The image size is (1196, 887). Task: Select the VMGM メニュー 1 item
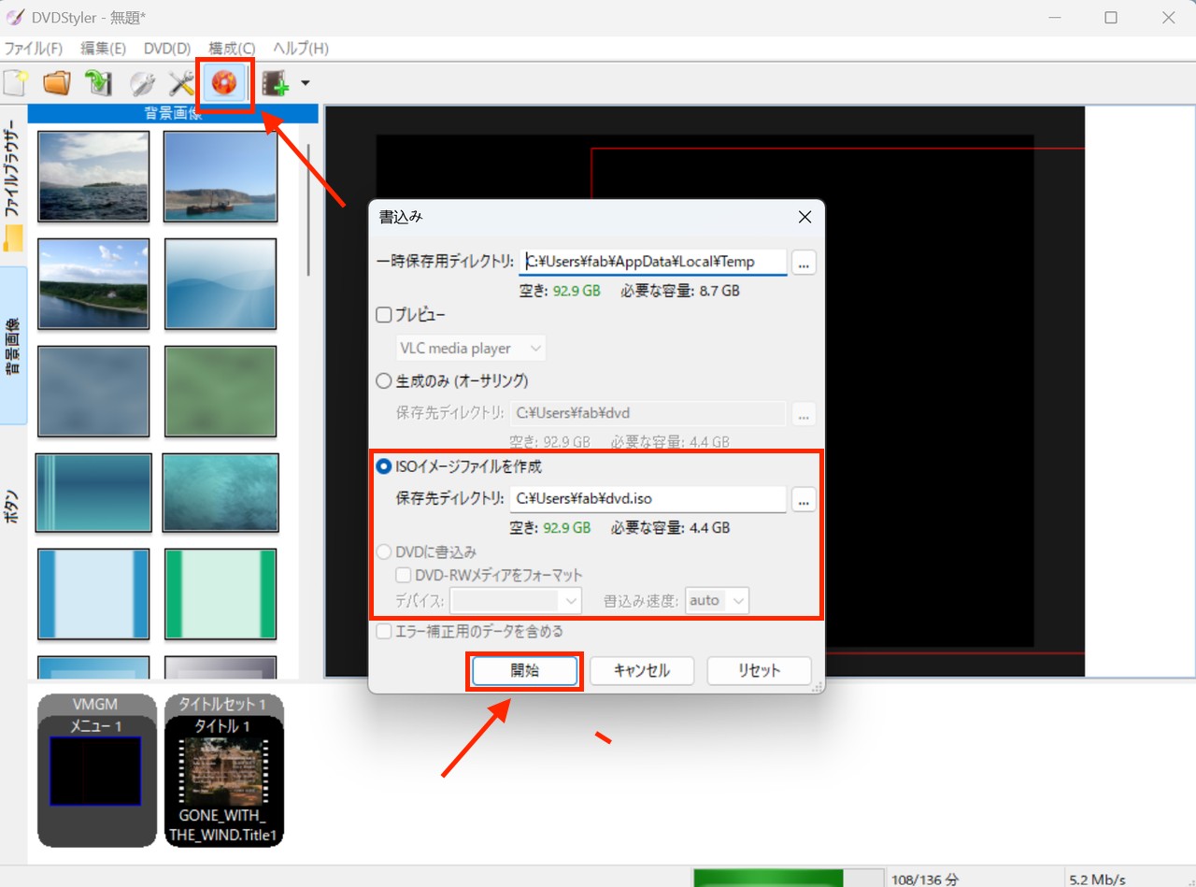[x=96, y=771]
